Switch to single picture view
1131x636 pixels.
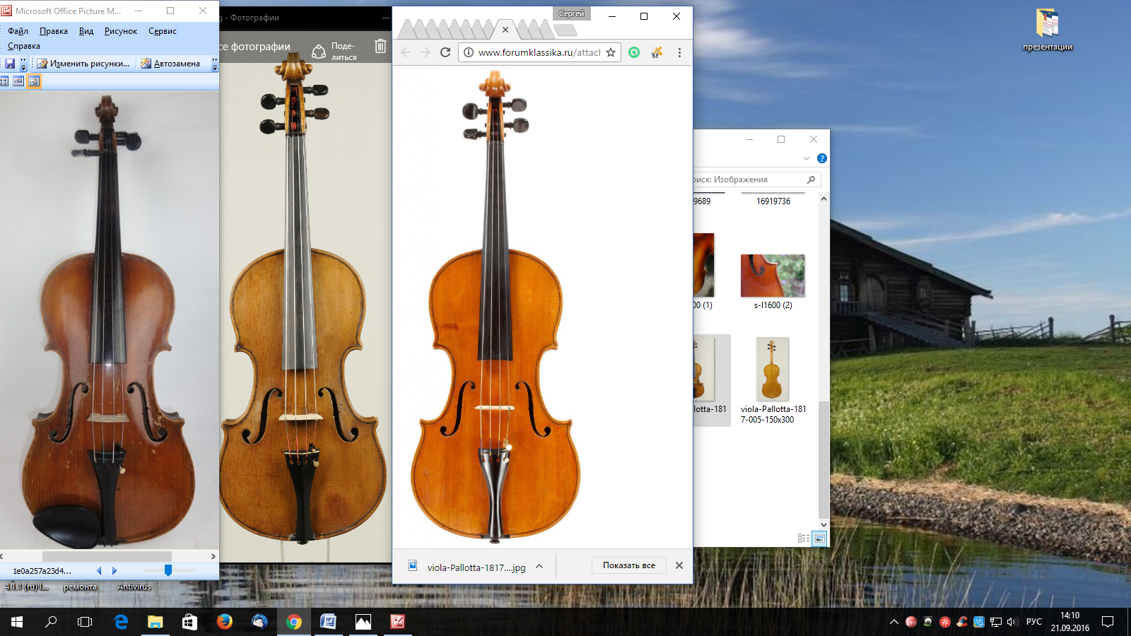point(33,81)
